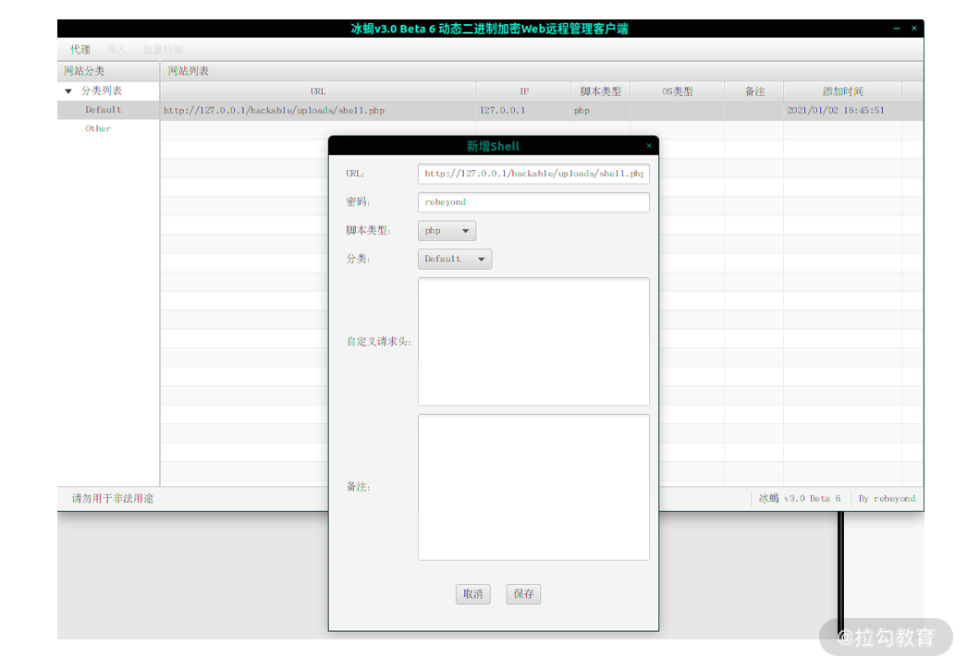The width and height of the screenshot is (967, 668).
Task: Open the 分类 Default dropdown
Action: [455, 259]
